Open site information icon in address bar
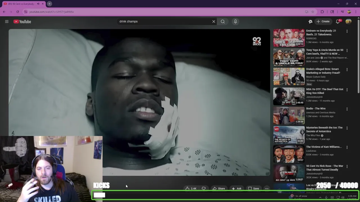The width and height of the screenshot is (360, 202). [x=26, y=12]
